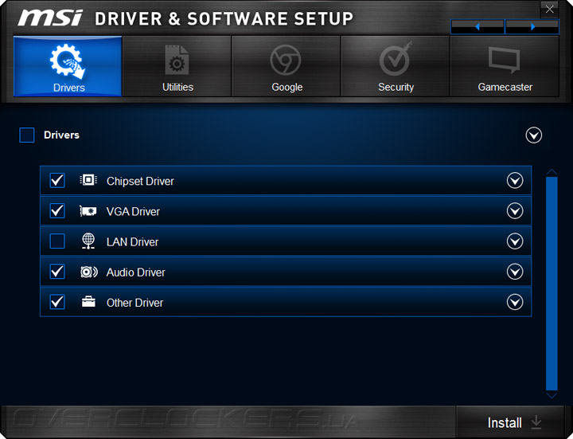Open the Security checkmark icon tab
The height and width of the screenshot is (439, 573).
[396, 67]
